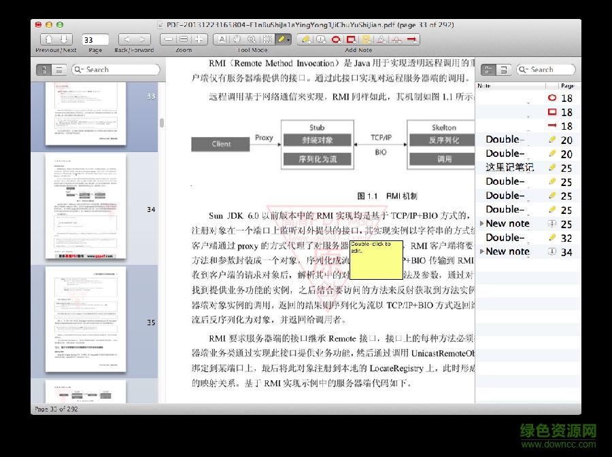Switch right sidebar to snapshots view

click(x=504, y=69)
